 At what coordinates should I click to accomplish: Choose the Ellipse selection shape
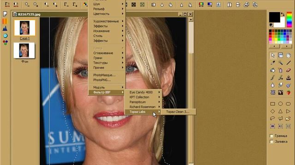281,104
